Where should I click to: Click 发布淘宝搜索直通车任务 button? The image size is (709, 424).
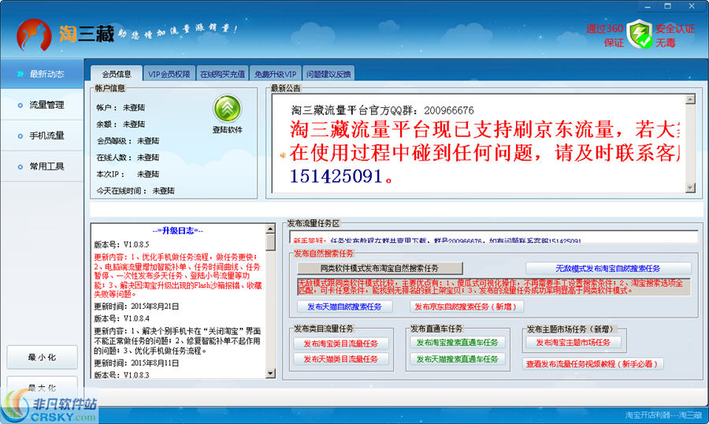click(457, 343)
